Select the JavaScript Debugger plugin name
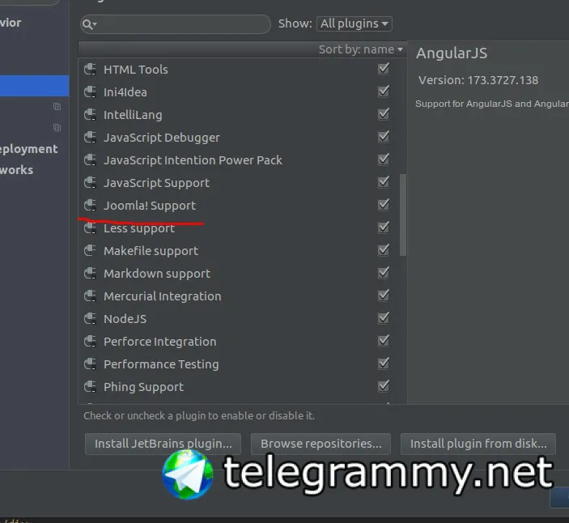569x523 pixels. tap(162, 138)
